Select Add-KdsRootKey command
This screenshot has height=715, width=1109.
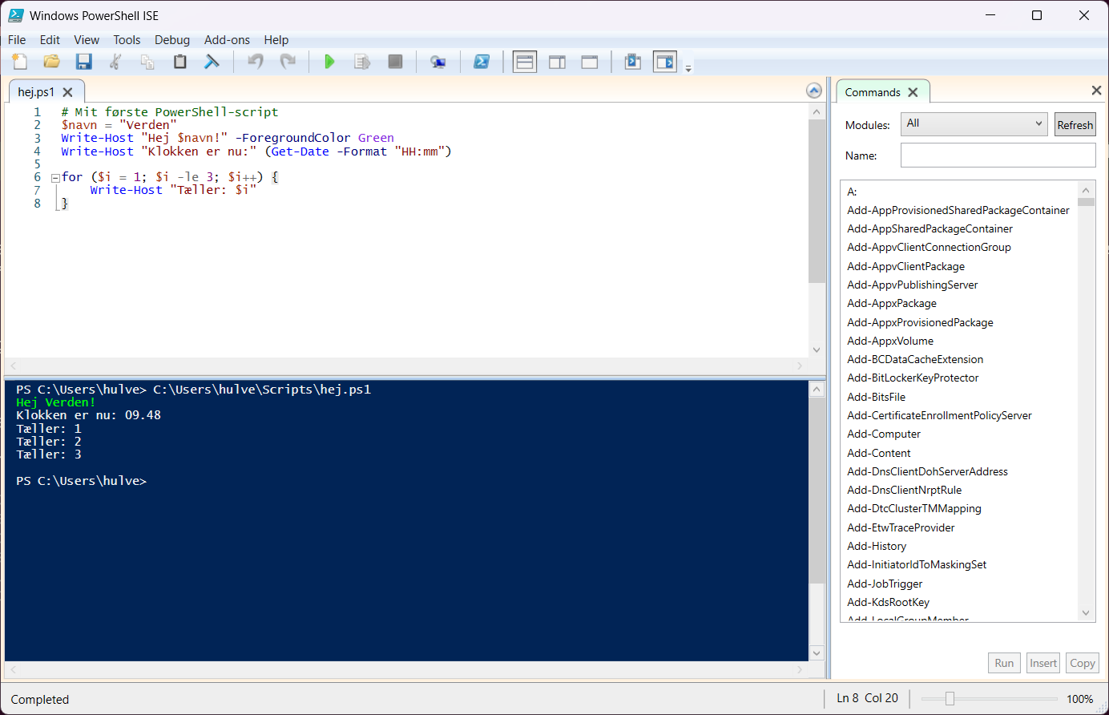click(x=889, y=602)
